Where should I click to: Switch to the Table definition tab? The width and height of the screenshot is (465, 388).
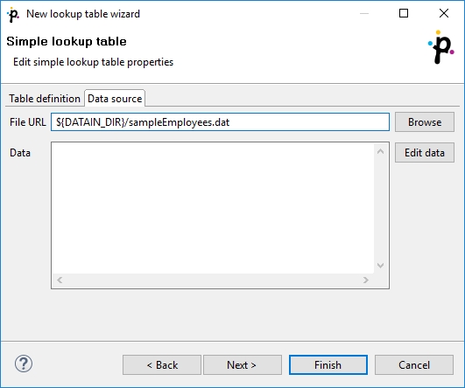click(45, 99)
